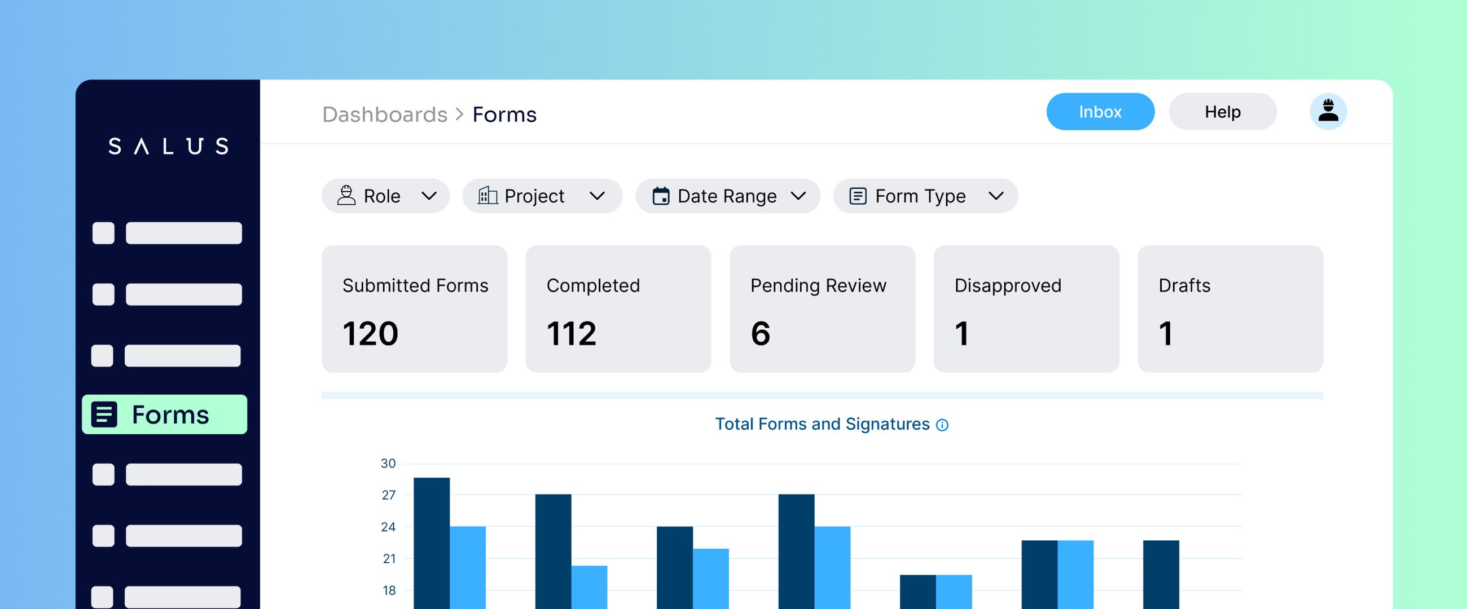Select the Forms icon in the sidebar
Screen dimensions: 1467x609
pos(104,414)
